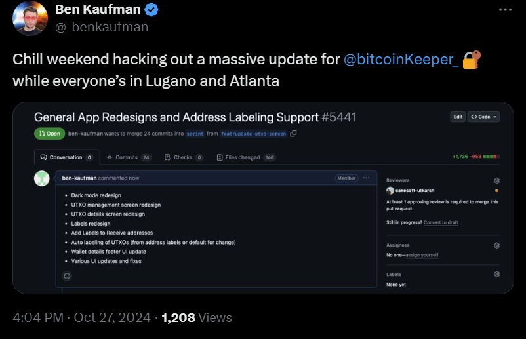526x339 pixels.
Task: Click the Edit button on the pull request
Action: tap(458, 117)
